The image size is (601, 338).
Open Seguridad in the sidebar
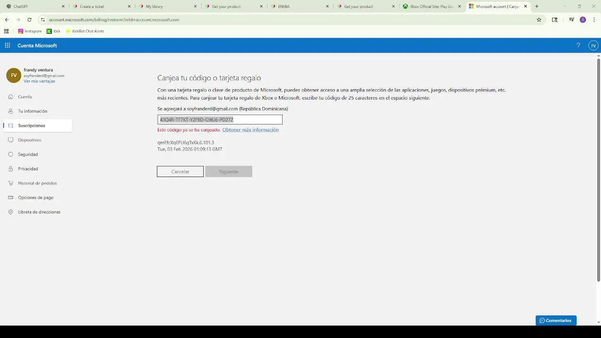pyautogui.click(x=38, y=154)
